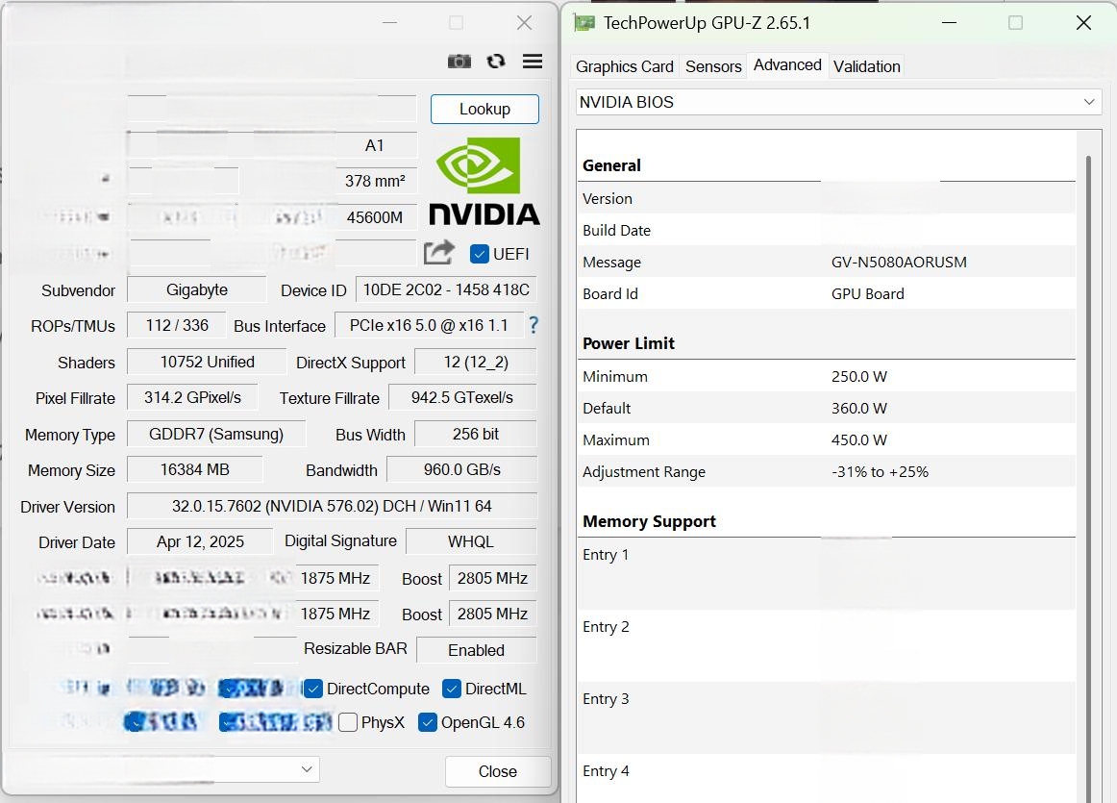Click the GPU Board value
This screenshot has height=803, width=1117.
pyautogui.click(x=867, y=293)
